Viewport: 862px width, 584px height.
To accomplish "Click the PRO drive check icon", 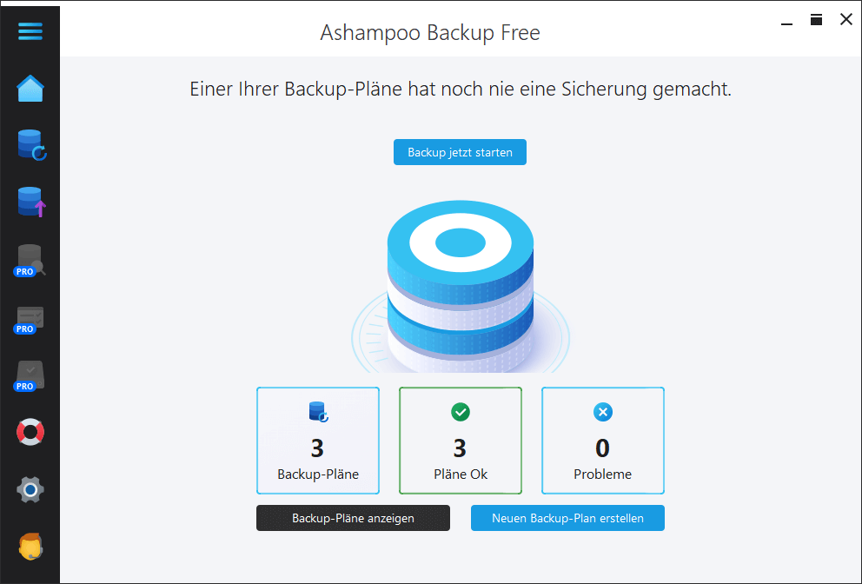I will [x=30, y=375].
